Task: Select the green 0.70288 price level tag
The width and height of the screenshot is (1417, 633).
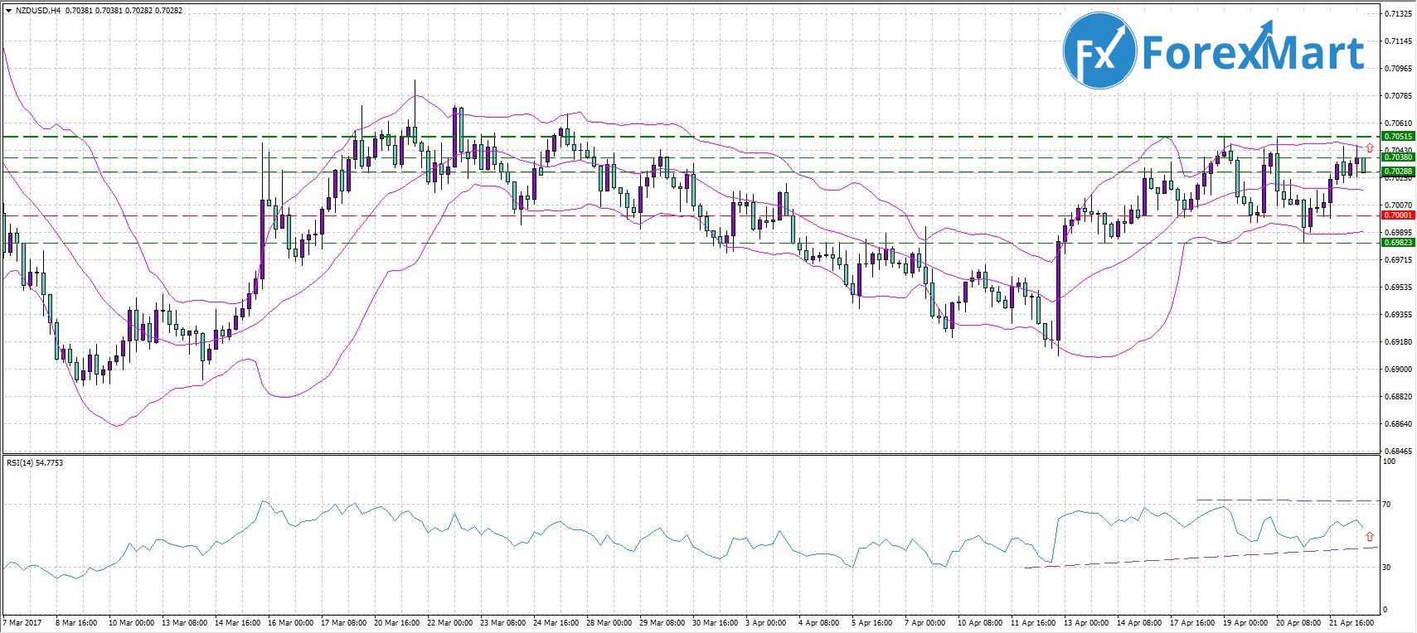Action: [1398, 172]
